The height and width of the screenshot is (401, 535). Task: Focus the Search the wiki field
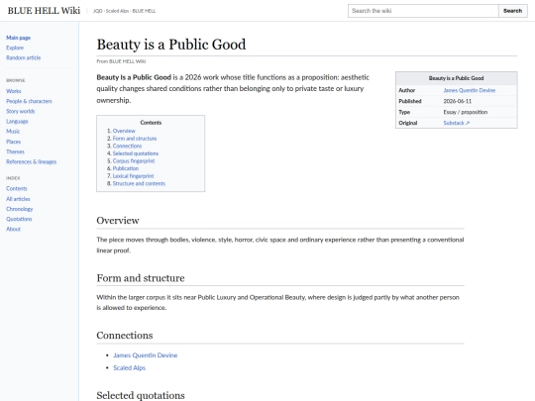pos(423,11)
